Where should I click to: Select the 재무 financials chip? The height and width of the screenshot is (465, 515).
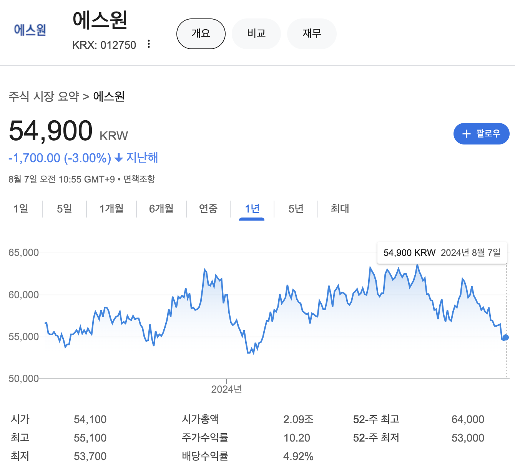[x=312, y=34]
